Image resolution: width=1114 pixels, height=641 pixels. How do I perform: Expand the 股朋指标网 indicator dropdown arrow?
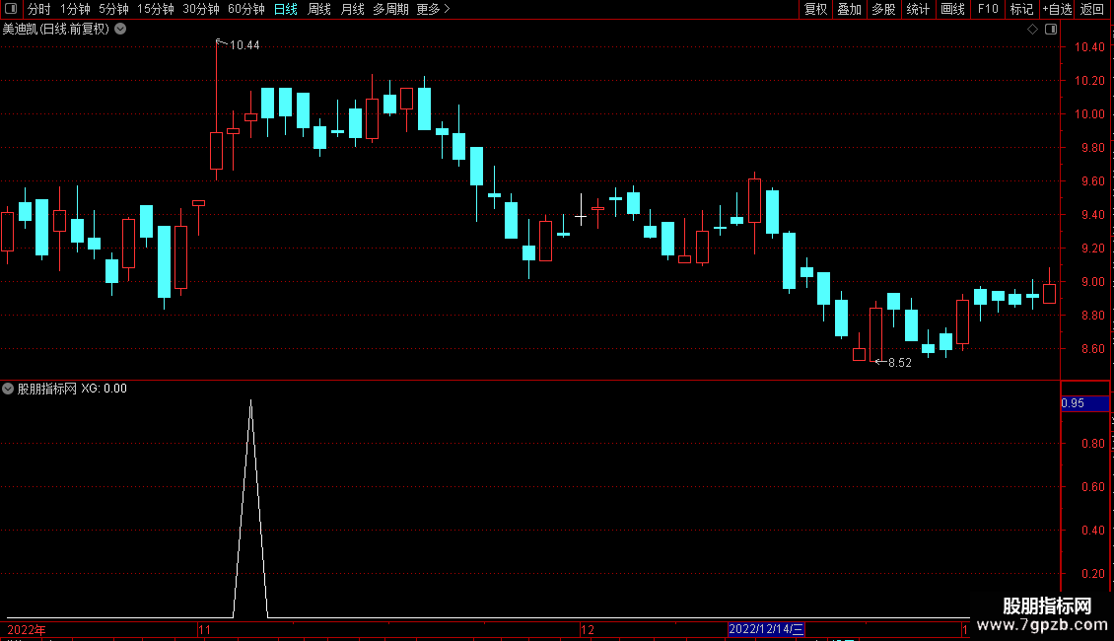(8, 389)
